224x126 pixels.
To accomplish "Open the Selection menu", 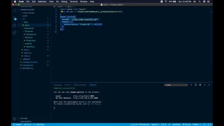I will [x=42, y=1].
